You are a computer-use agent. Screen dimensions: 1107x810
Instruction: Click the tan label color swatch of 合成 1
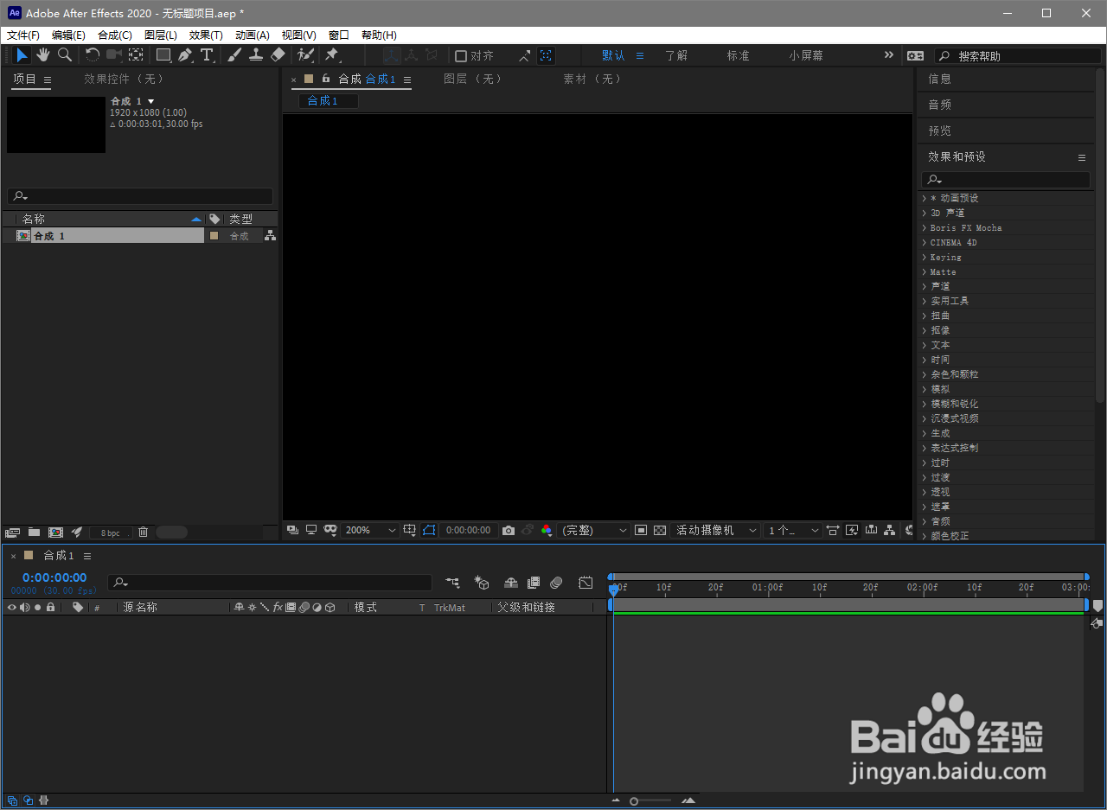(214, 235)
